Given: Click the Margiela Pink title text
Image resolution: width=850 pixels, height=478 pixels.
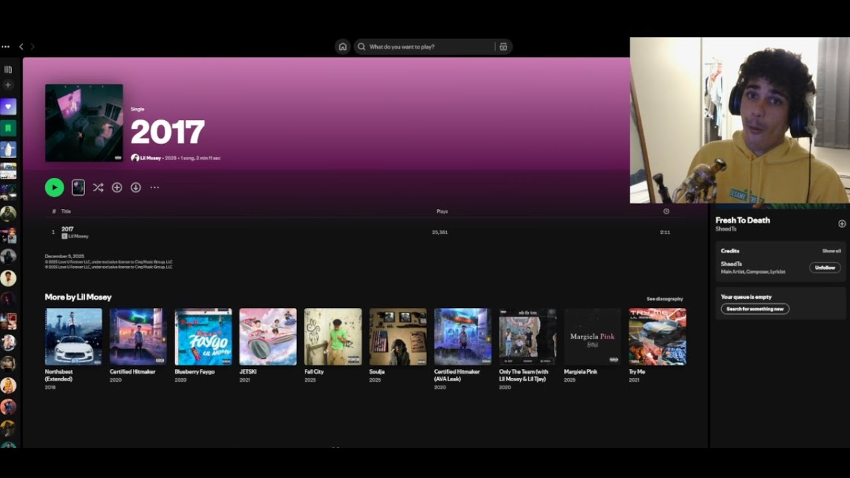Looking at the screenshot, I should click(x=580, y=372).
